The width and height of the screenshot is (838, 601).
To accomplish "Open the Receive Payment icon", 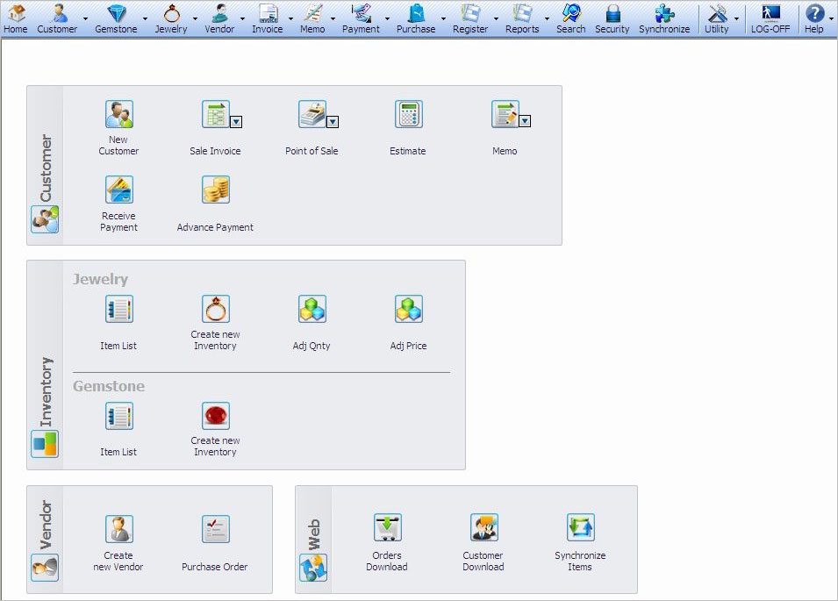I will coord(118,190).
